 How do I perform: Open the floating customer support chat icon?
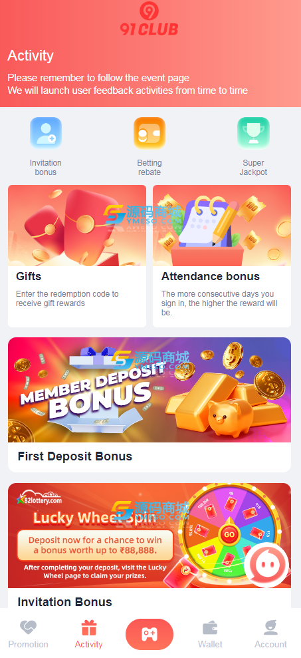pyautogui.click(x=266, y=564)
